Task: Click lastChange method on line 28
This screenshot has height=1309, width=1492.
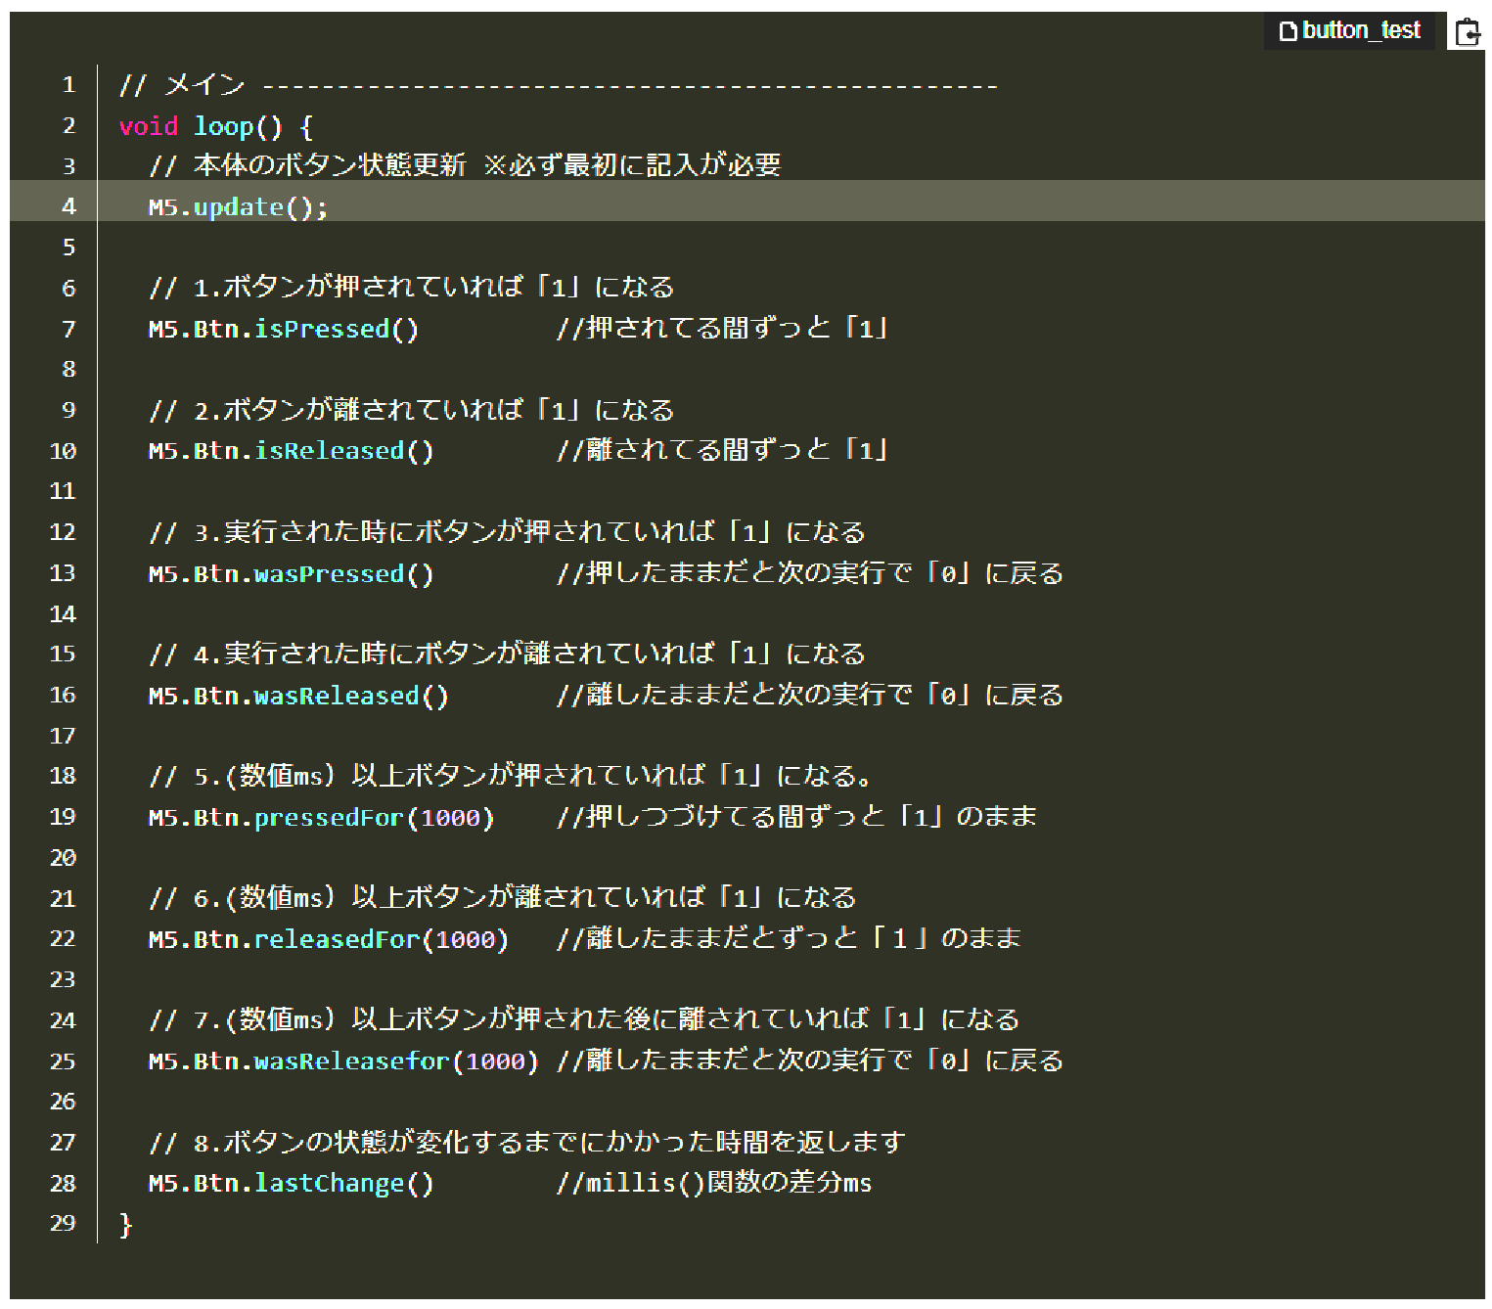Action: point(330,1184)
